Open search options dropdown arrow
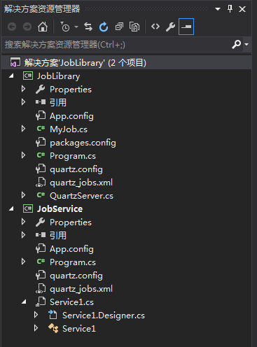This screenshot has height=347, width=257. click(x=246, y=44)
